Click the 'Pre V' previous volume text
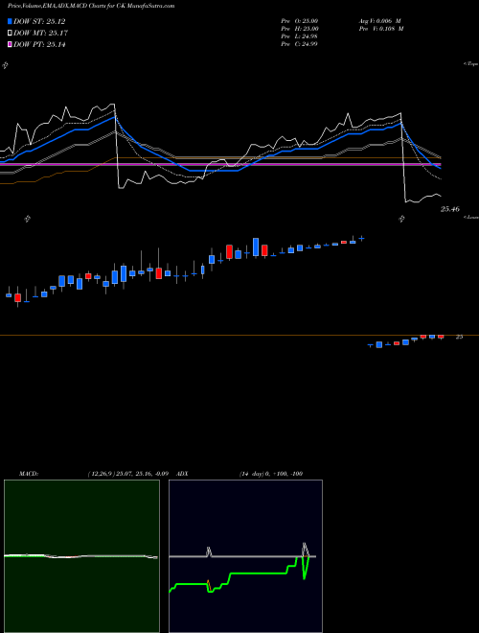Screen dimensions: 479x633 tap(381, 29)
